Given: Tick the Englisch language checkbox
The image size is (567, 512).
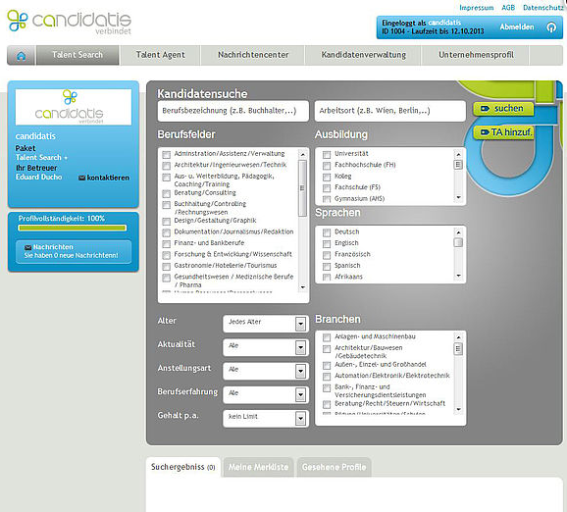Looking at the screenshot, I should click(x=327, y=244).
